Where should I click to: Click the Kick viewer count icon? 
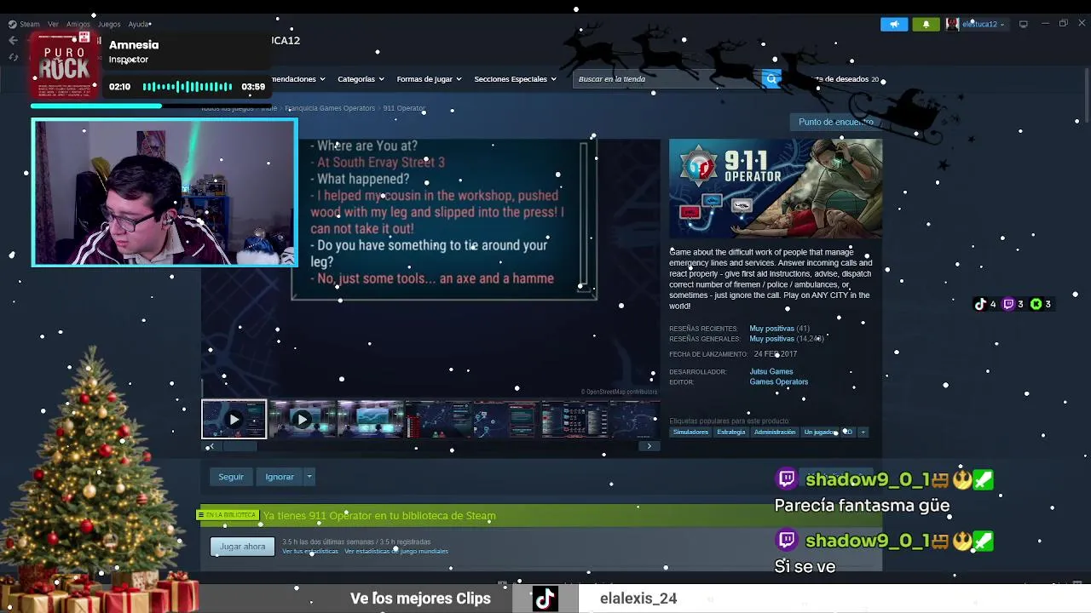(1036, 304)
